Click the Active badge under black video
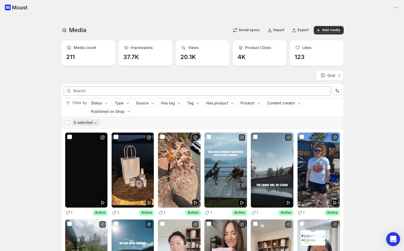 pyautogui.click(x=100, y=213)
